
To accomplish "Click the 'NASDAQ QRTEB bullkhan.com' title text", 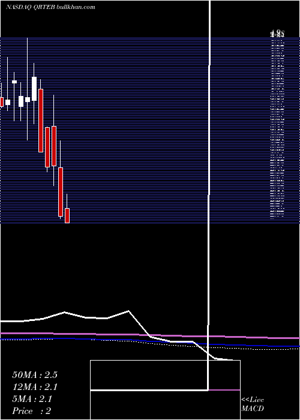I will (x=50, y=7).
